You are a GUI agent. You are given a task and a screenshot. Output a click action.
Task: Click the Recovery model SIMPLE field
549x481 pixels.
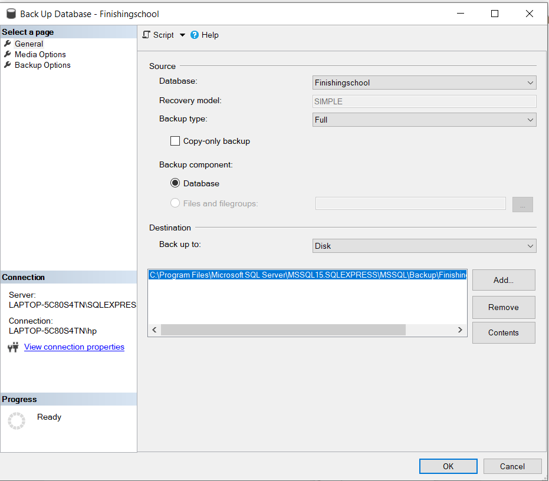point(424,101)
